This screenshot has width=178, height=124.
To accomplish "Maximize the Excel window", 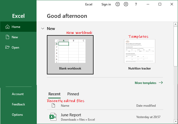I will 160,4.
